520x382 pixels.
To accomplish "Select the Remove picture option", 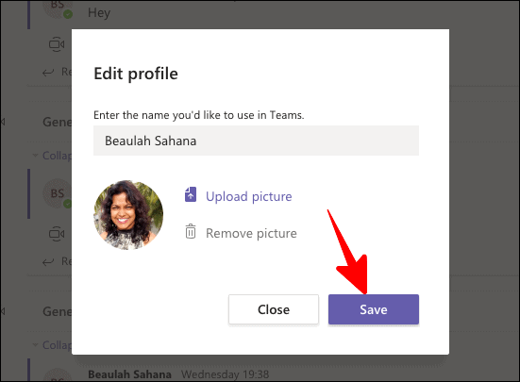I will click(251, 233).
